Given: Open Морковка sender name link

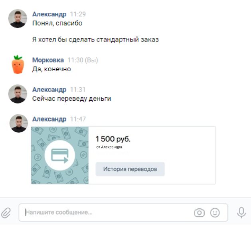Looking at the screenshot, I should point(48,60).
